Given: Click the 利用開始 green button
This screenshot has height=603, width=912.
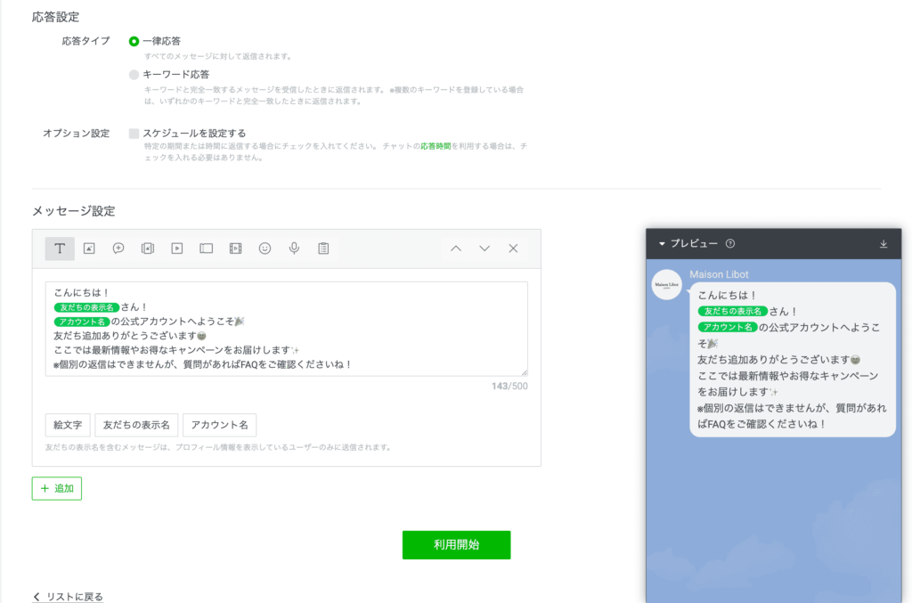Looking at the screenshot, I should pos(456,545).
